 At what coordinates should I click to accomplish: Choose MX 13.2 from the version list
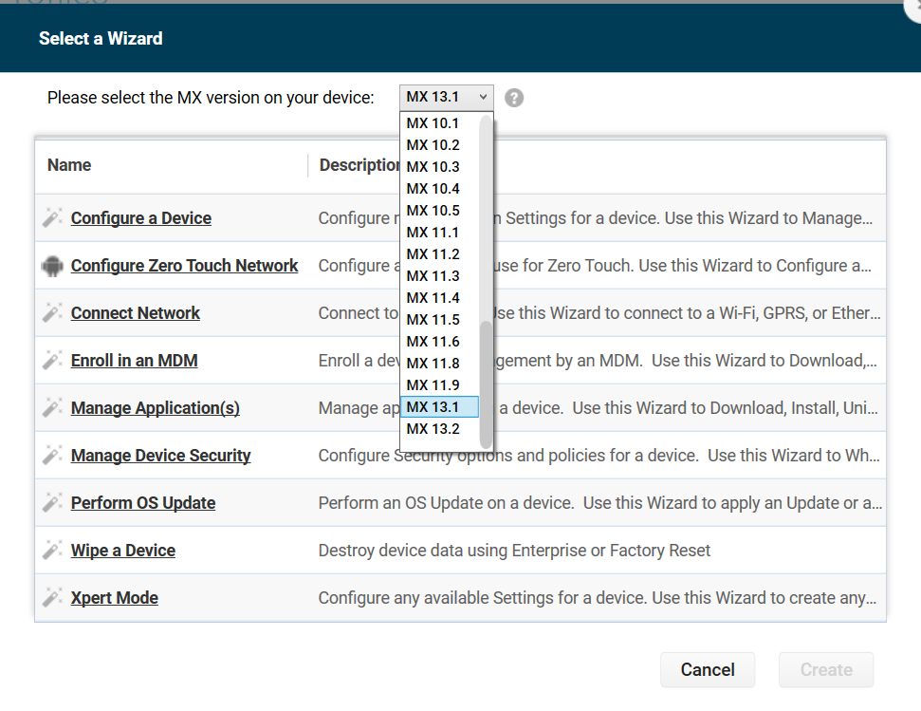433,429
